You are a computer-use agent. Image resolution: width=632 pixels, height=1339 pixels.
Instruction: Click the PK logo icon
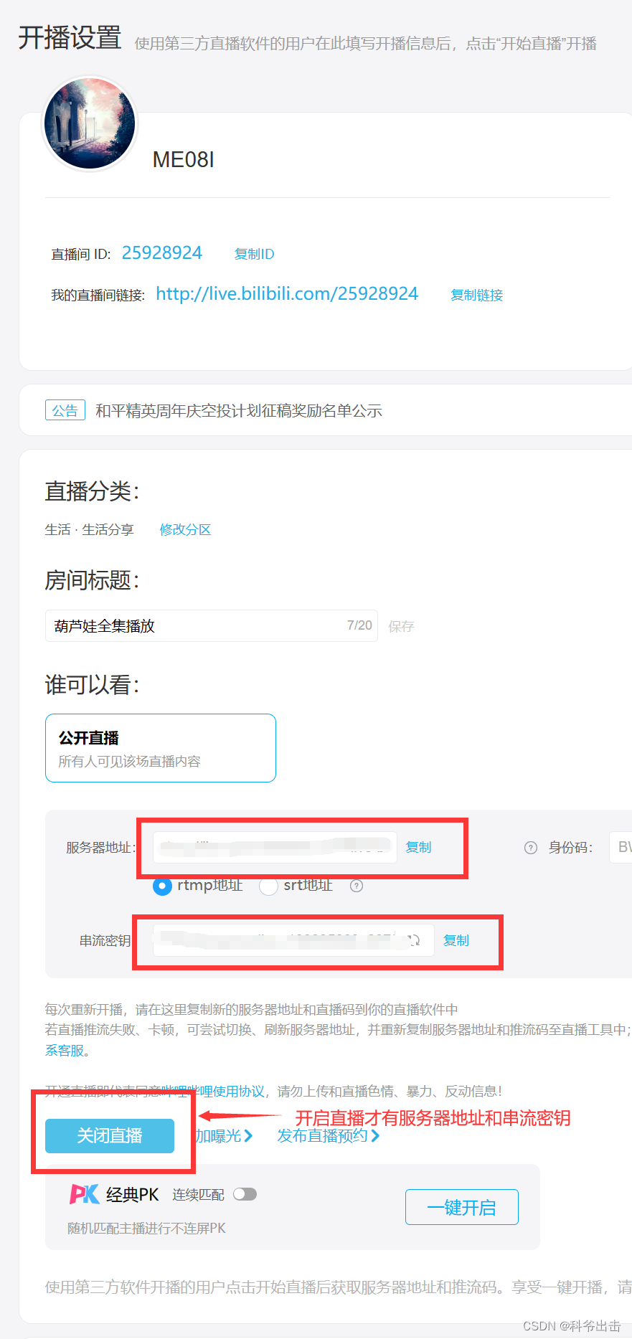[85, 1194]
